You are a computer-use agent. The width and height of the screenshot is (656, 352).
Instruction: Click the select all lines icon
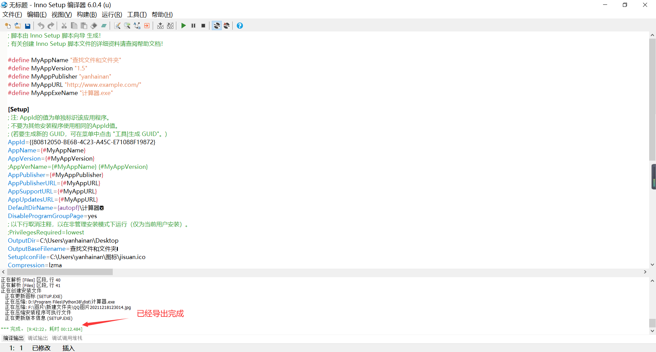(x=104, y=26)
